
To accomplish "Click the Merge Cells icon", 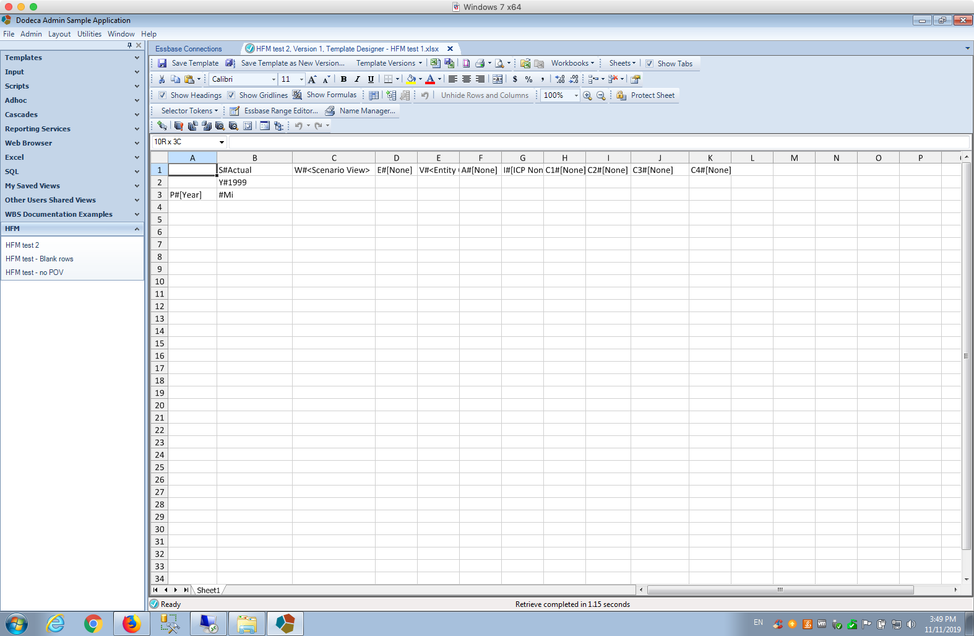I will tap(498, 79).
